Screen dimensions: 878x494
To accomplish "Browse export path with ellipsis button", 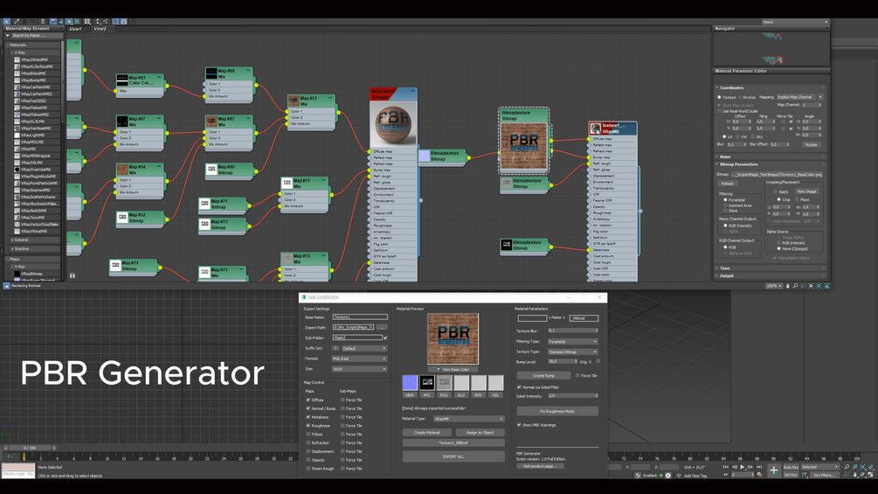I will point(381,327).
